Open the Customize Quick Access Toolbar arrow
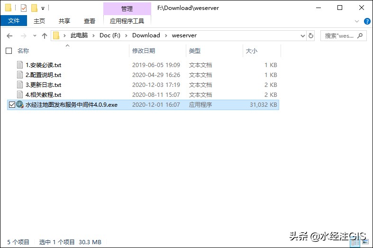The height and width of the screenshot is (248, 373). tap(43, 9)
